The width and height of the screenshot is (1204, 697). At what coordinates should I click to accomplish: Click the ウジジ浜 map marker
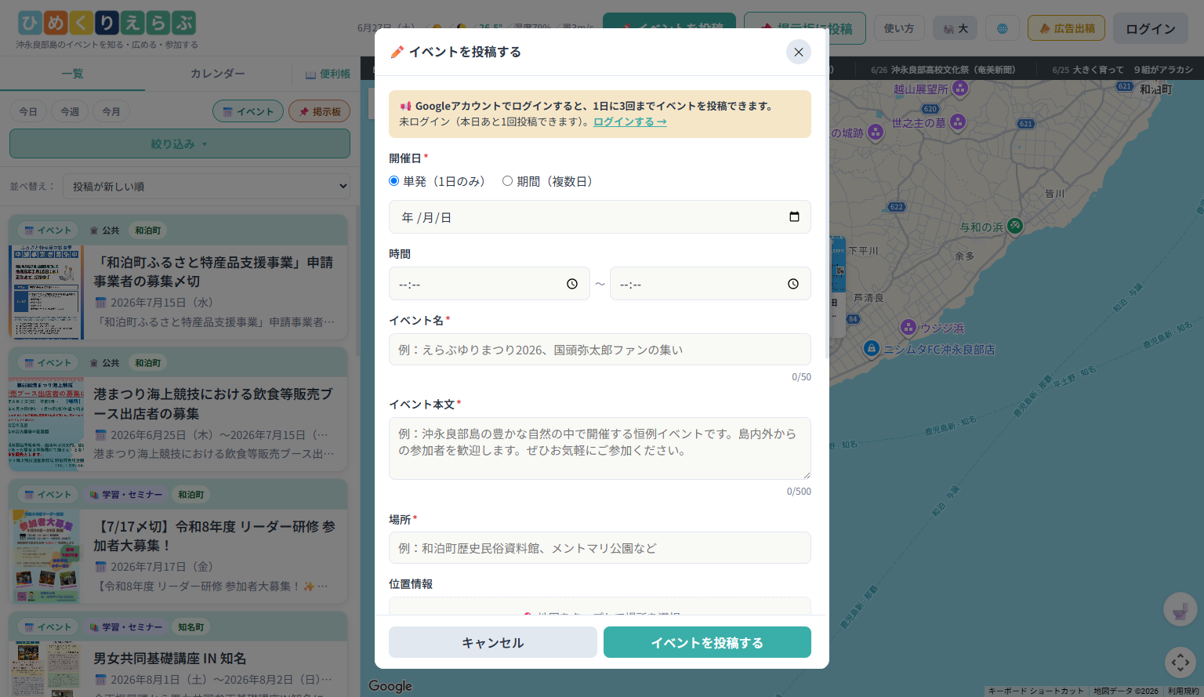pyautogui.click(x=908, y=327)
